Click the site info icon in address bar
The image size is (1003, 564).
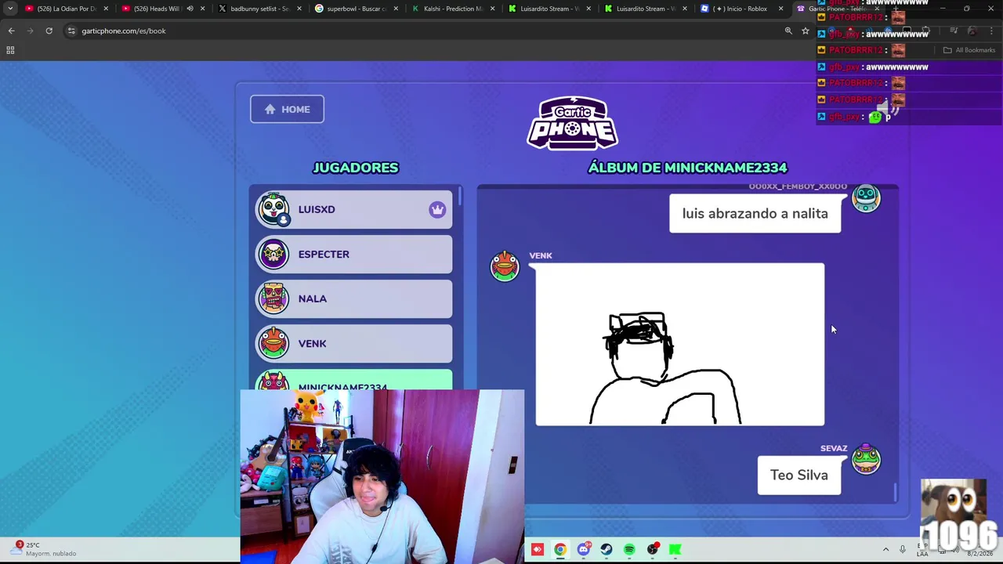[71, 31]
